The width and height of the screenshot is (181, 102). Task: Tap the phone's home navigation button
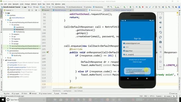point(137,78)
